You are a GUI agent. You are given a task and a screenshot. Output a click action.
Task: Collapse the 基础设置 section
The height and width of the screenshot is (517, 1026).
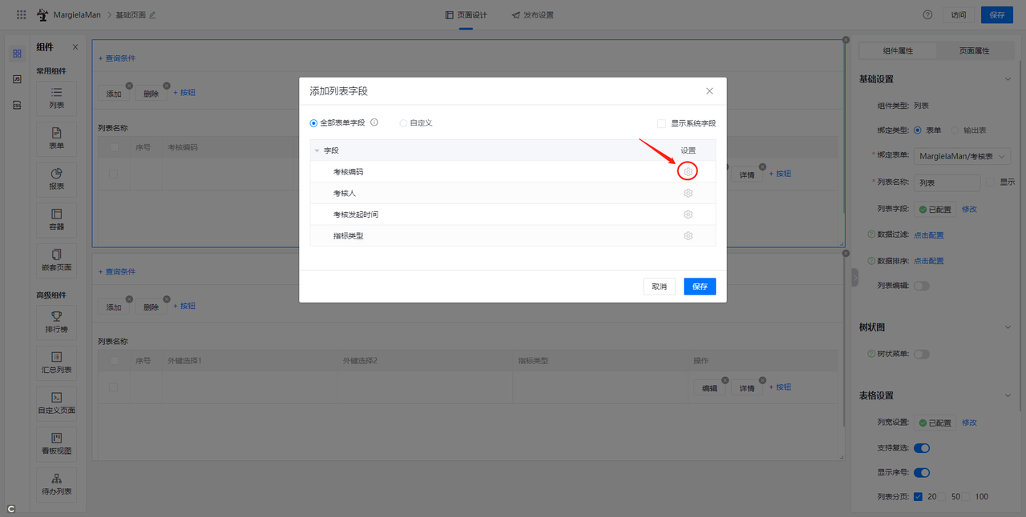click(1008, 79)
